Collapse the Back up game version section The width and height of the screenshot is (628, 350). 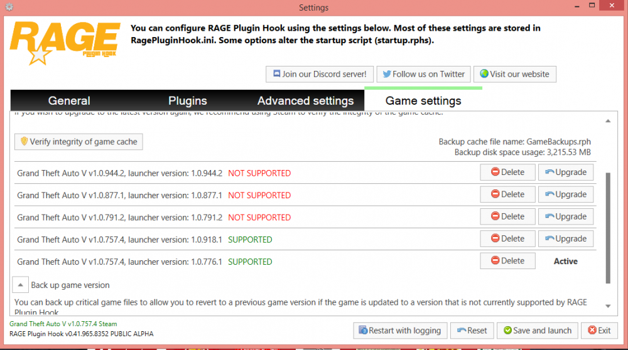click(20, 285)
